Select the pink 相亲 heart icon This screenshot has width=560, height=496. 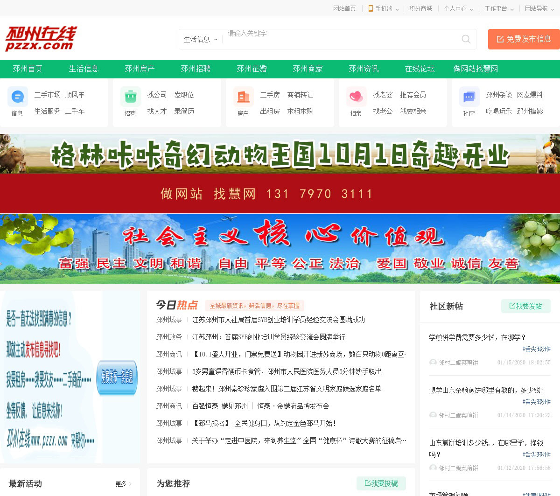pos(356,97)
